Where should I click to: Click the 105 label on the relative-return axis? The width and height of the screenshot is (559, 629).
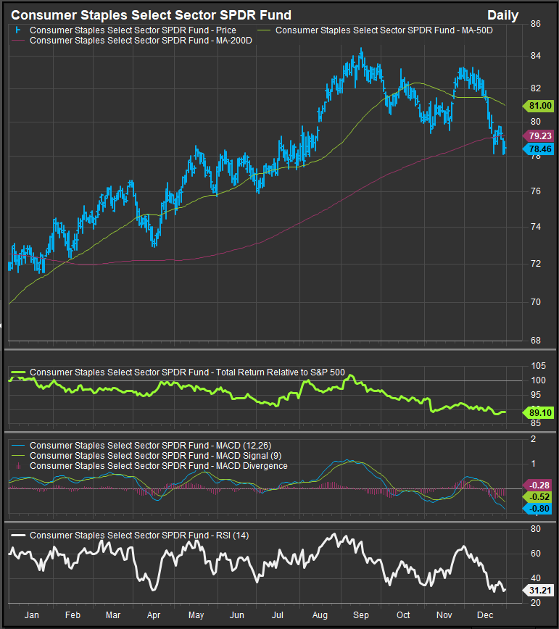[538, 366]
